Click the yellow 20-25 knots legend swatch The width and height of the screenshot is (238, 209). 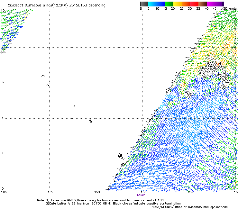(x=178, y=4)
